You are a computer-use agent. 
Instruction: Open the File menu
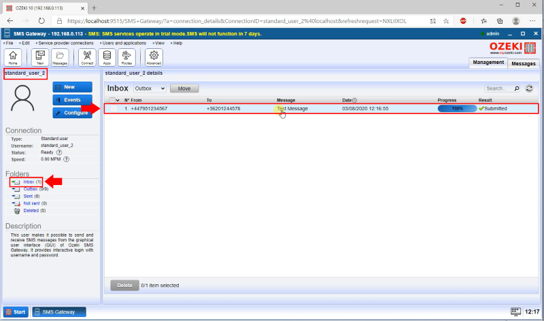coord(8,43)
